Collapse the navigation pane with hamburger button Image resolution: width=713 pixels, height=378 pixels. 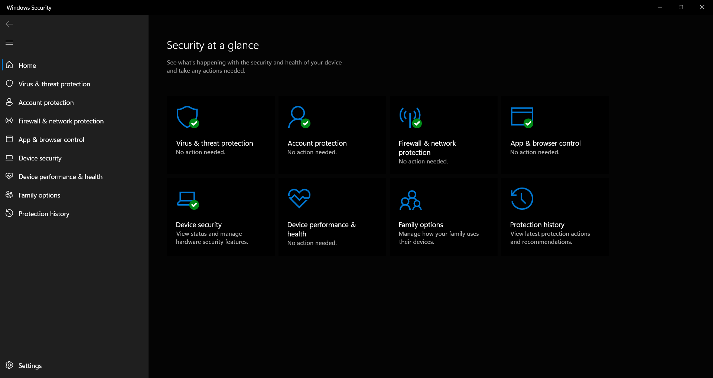point(9,43)
